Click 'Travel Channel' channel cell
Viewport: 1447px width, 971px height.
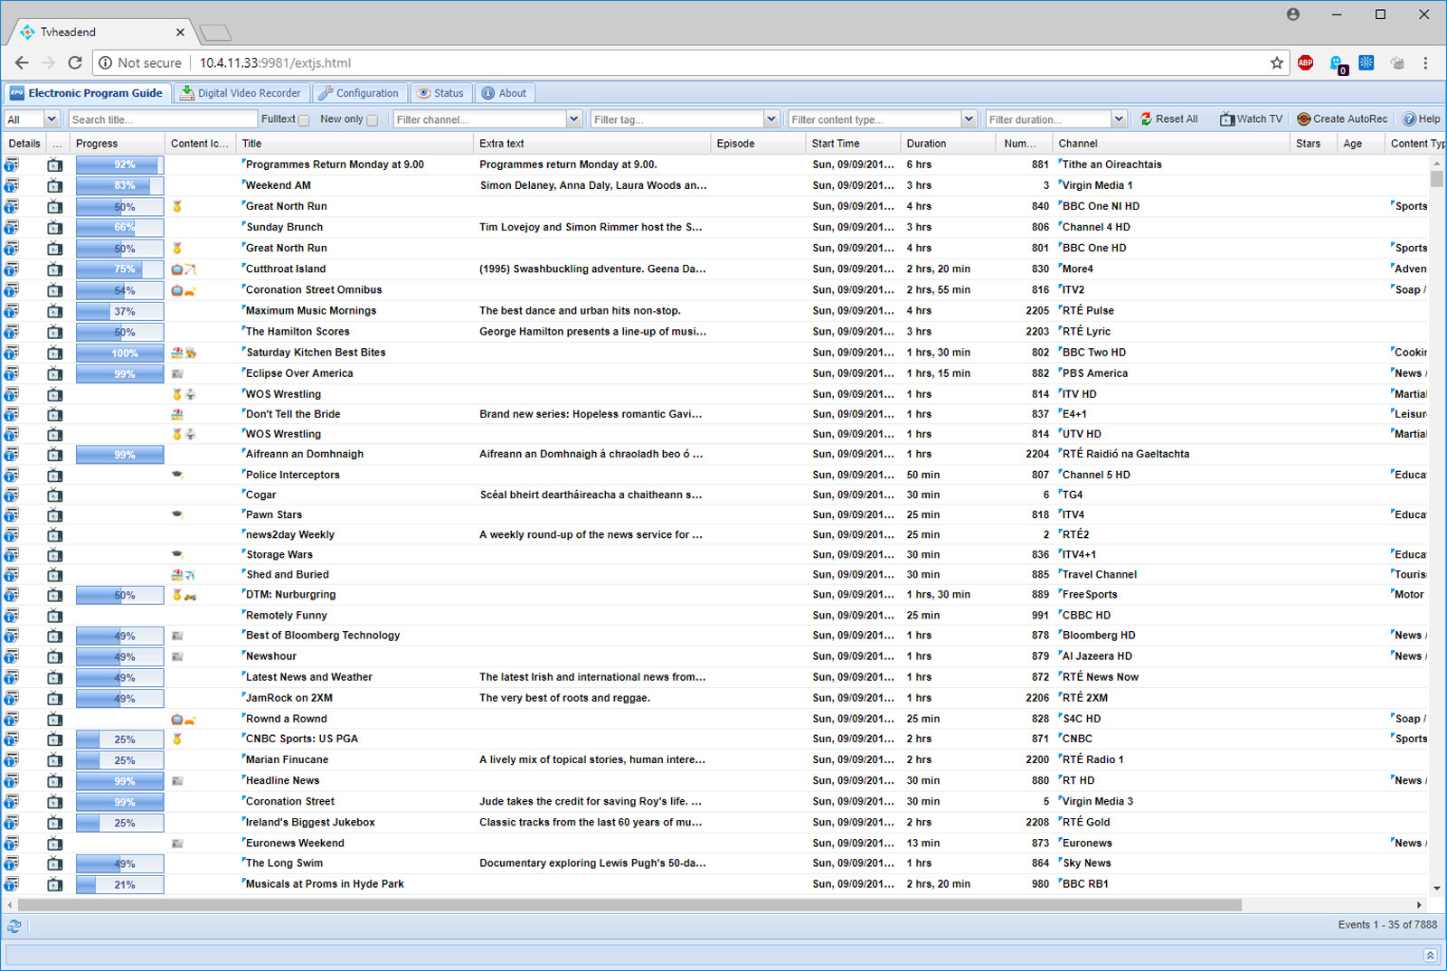[x=1099, y=574]
